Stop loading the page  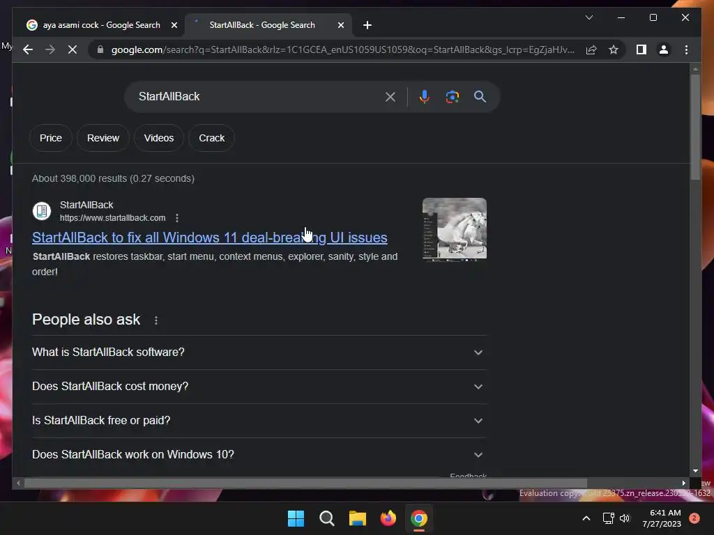click(x=73, y=49)
